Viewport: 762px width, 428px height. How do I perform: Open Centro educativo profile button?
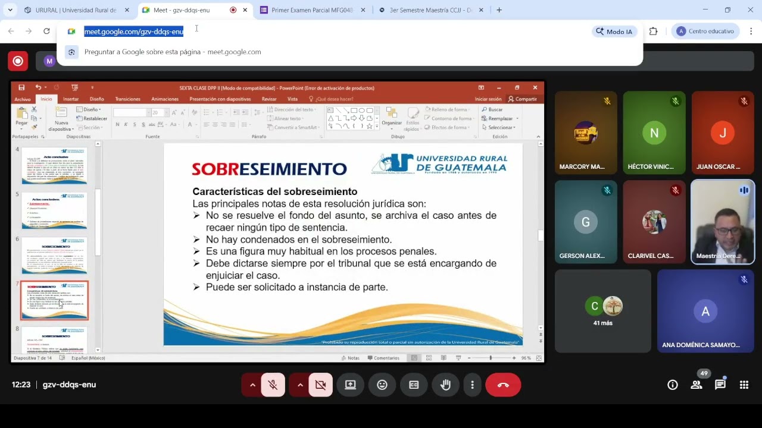(705, 32)
